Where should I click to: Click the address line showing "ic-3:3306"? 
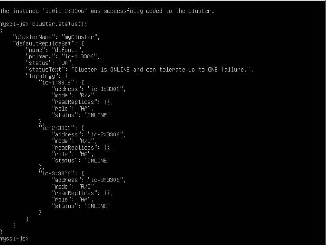[89, 180]
